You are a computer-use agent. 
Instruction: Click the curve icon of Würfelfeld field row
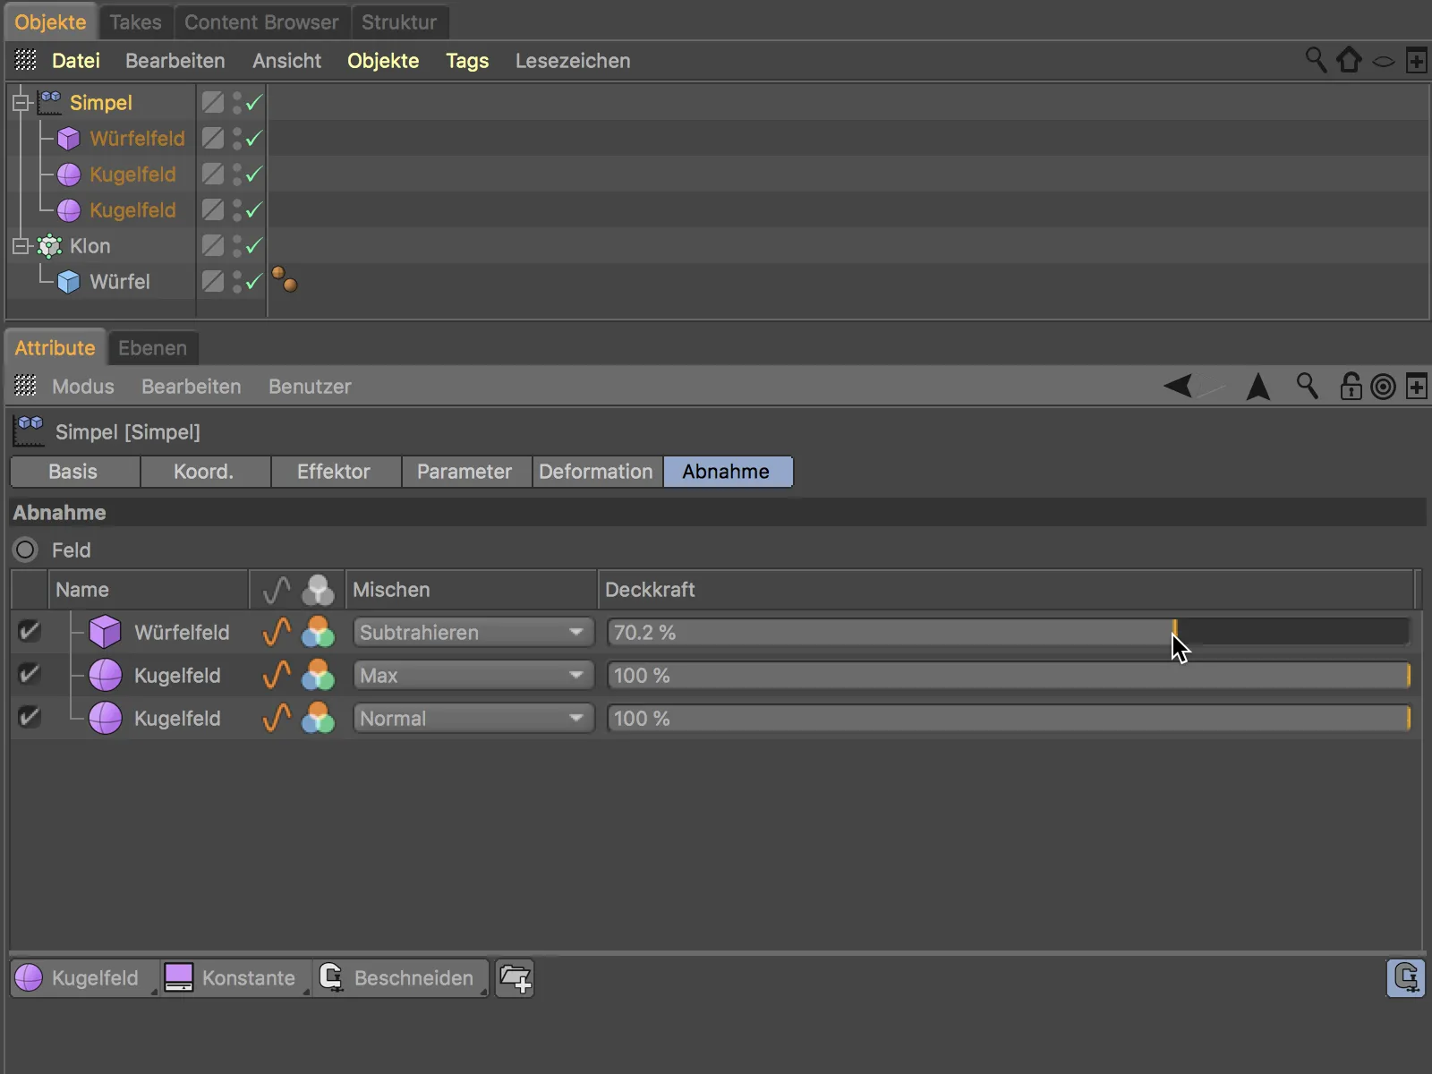[277, 632]
